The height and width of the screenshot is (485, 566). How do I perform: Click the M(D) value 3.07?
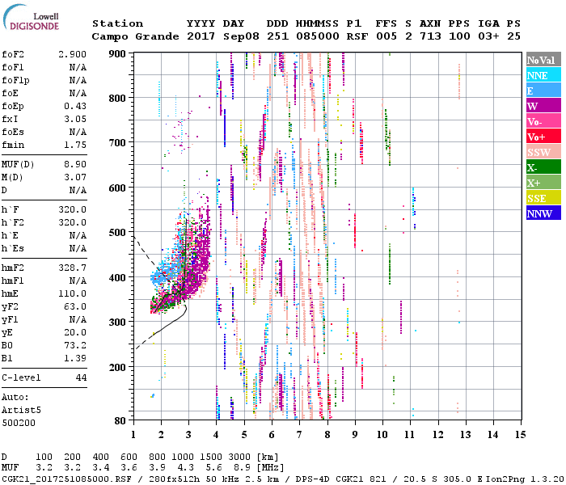[x=75, y=178]
